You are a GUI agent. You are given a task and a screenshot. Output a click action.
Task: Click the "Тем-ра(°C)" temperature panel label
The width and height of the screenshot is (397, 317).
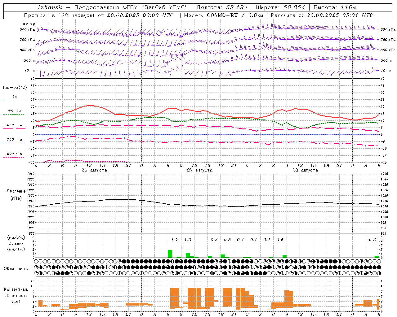tap(15, 87)
